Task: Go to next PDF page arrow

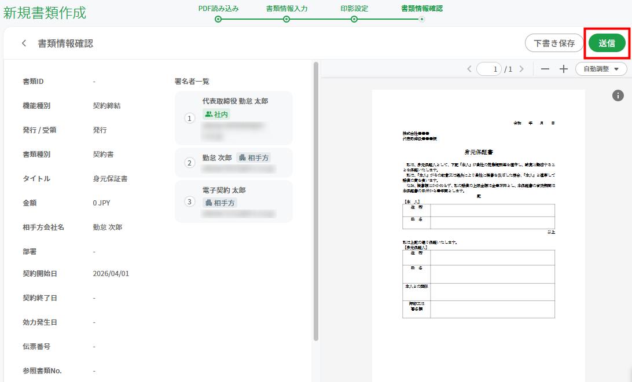Action: point(521,69)
